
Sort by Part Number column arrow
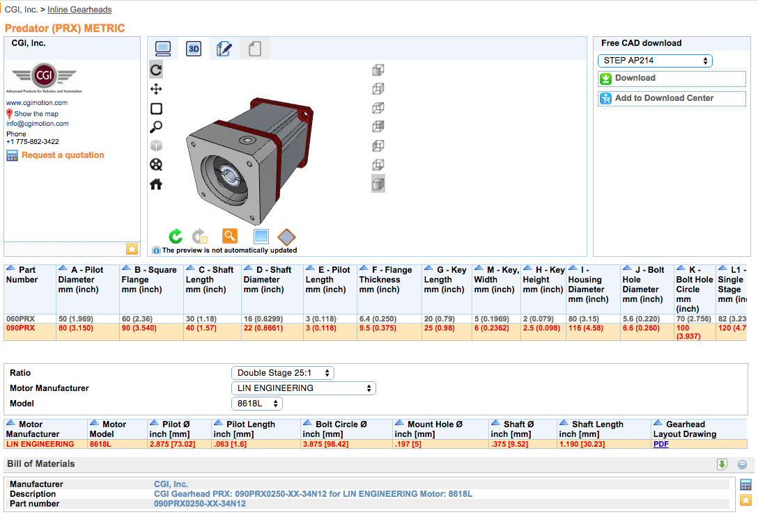[11, 268]
